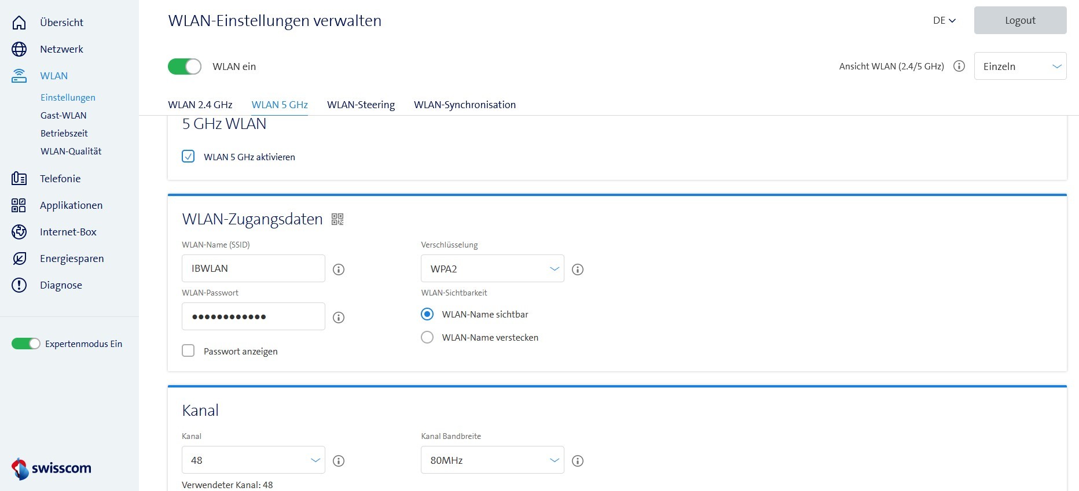Viewport: 1079px width, 491px height.
Task: Show info for Kanal Bandbreite
Action: point(577,461)
